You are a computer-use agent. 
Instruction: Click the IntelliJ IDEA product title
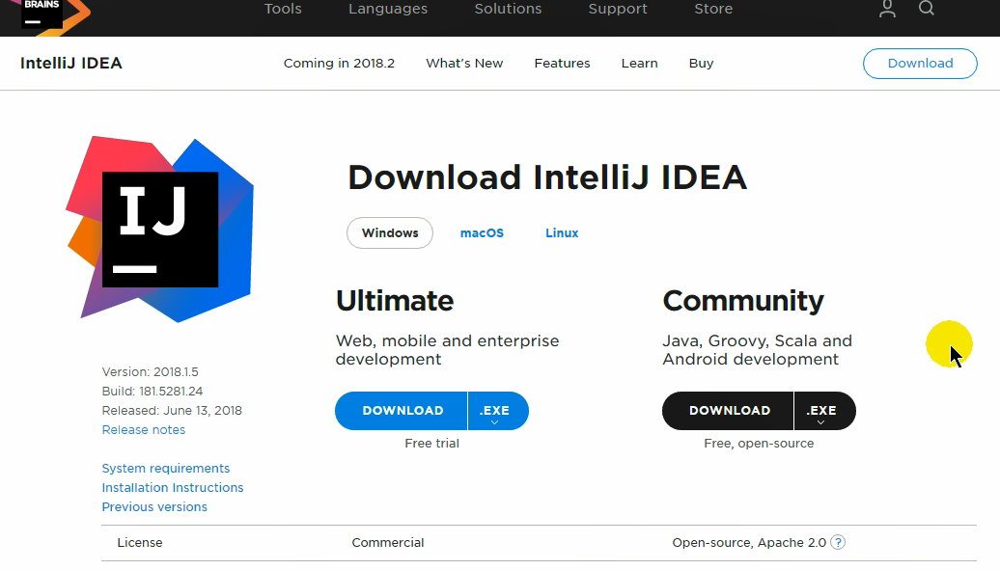pyautogui.click(x=71, y=63)
